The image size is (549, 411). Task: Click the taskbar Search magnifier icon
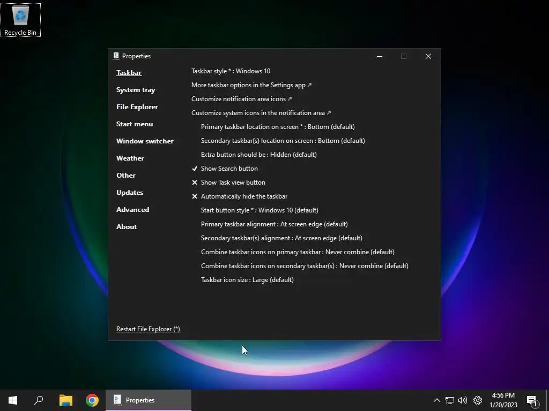click(x=39, y=400)
